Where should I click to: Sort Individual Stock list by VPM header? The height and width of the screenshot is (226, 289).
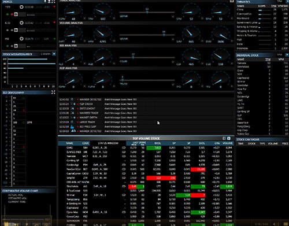pyautogui.click(x=281, y=60)
